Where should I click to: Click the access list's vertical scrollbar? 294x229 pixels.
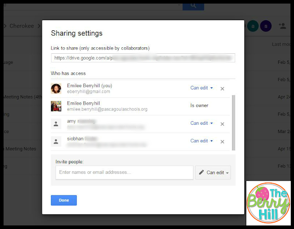click(233, 122)
